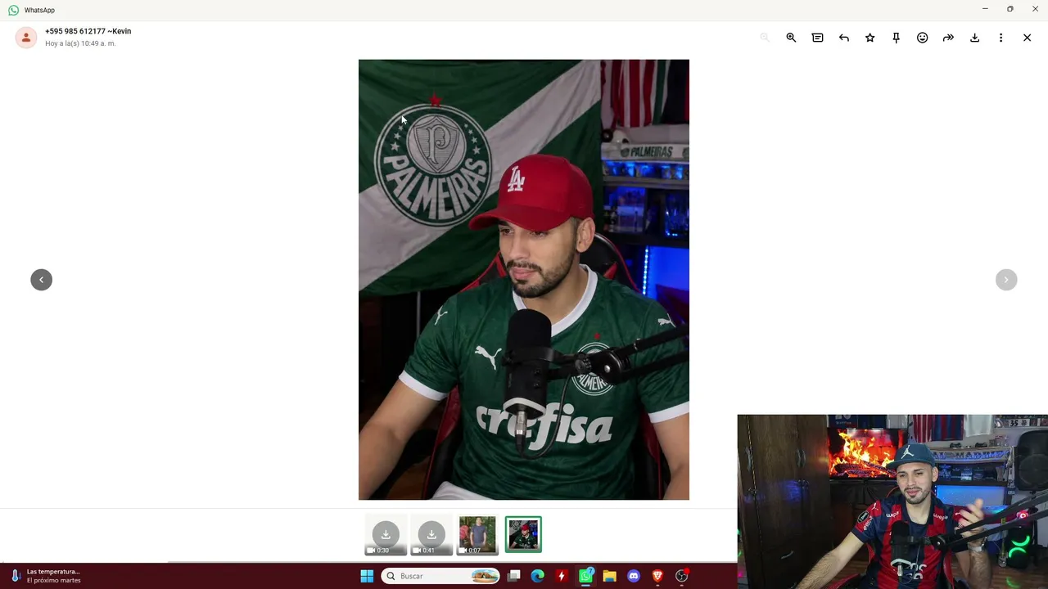Open the sender's profile avatar
The width and height of the screenshot is (1048, 589).
(x=26, y=37)
